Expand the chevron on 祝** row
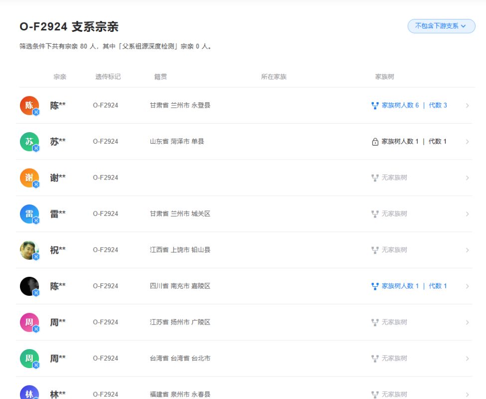Image resolution: width=486 pixels, height=399 pixels. coord(467,250)
